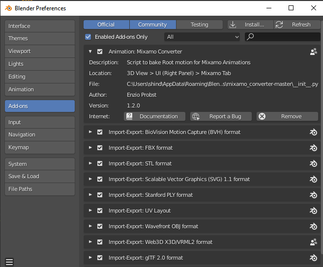
Task: Click Blender icon on the BVH format row
Action: click(313, 132)
